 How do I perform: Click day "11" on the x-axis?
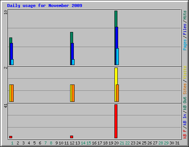click(x=66, y=143)
